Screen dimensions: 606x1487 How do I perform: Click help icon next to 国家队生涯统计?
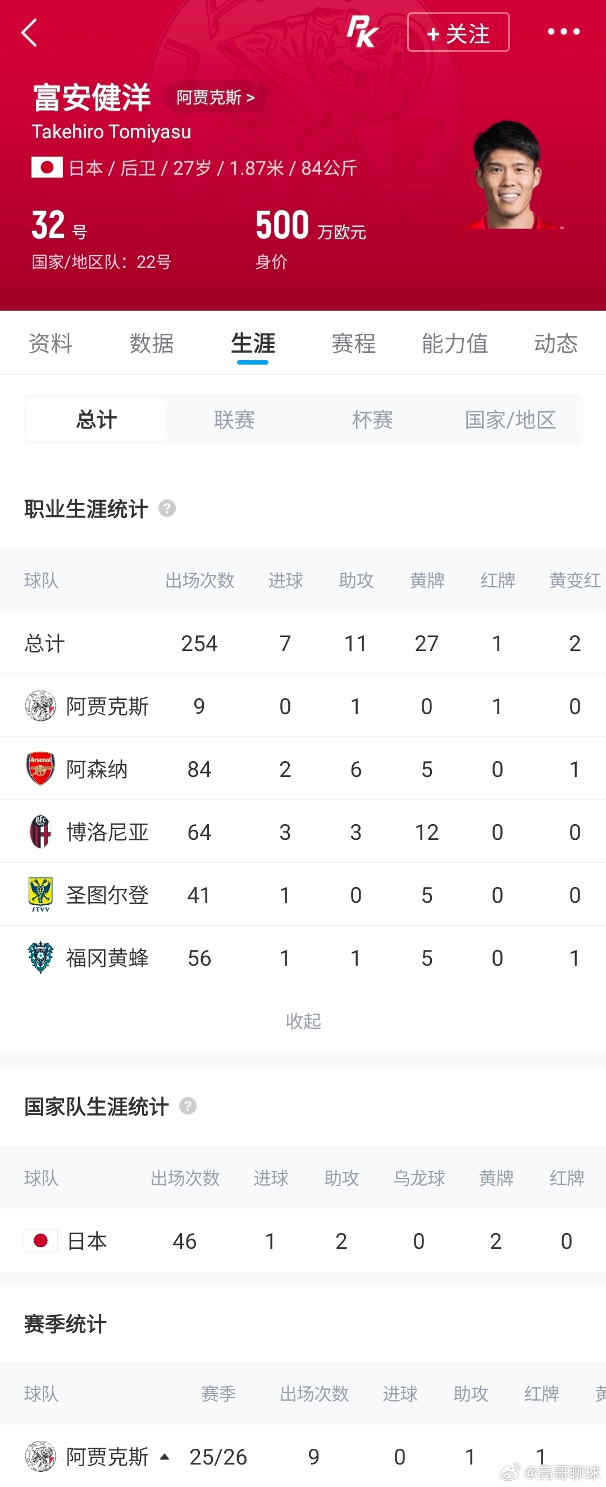pyautogui.click(x=188, y=1106)
